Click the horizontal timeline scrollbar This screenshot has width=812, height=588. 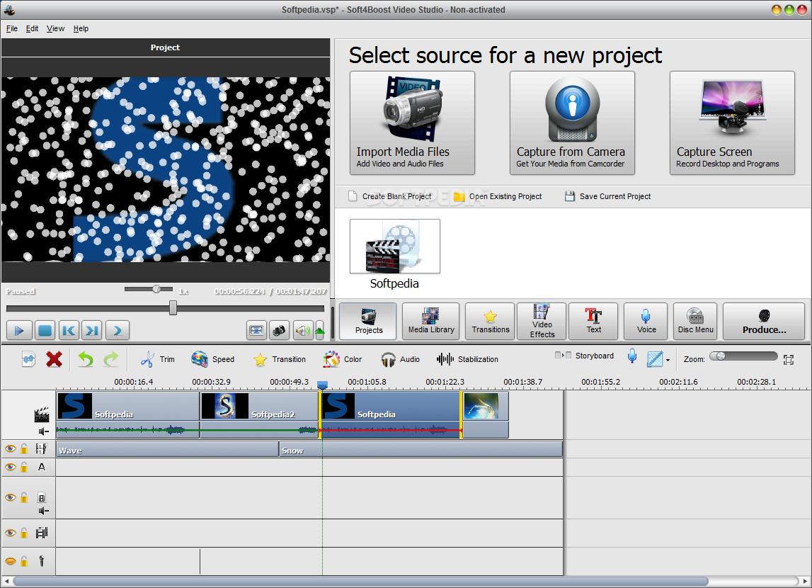(x=360, y=581)
